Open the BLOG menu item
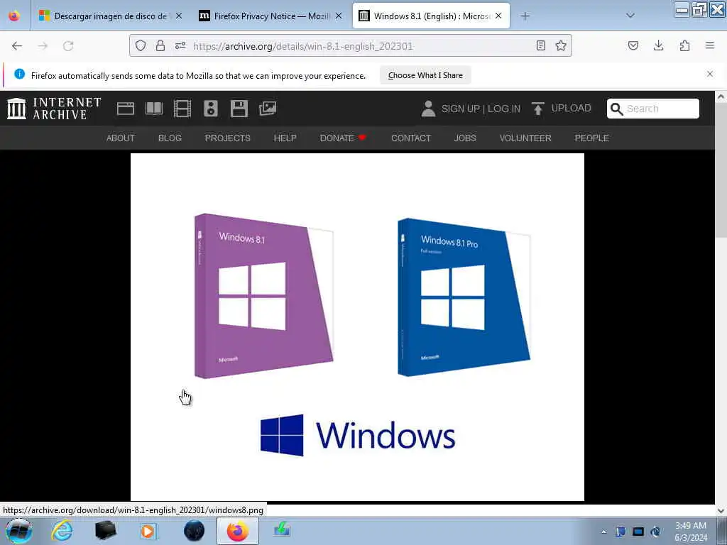Viewport: 727px width, 545px height. coord(170,138)
